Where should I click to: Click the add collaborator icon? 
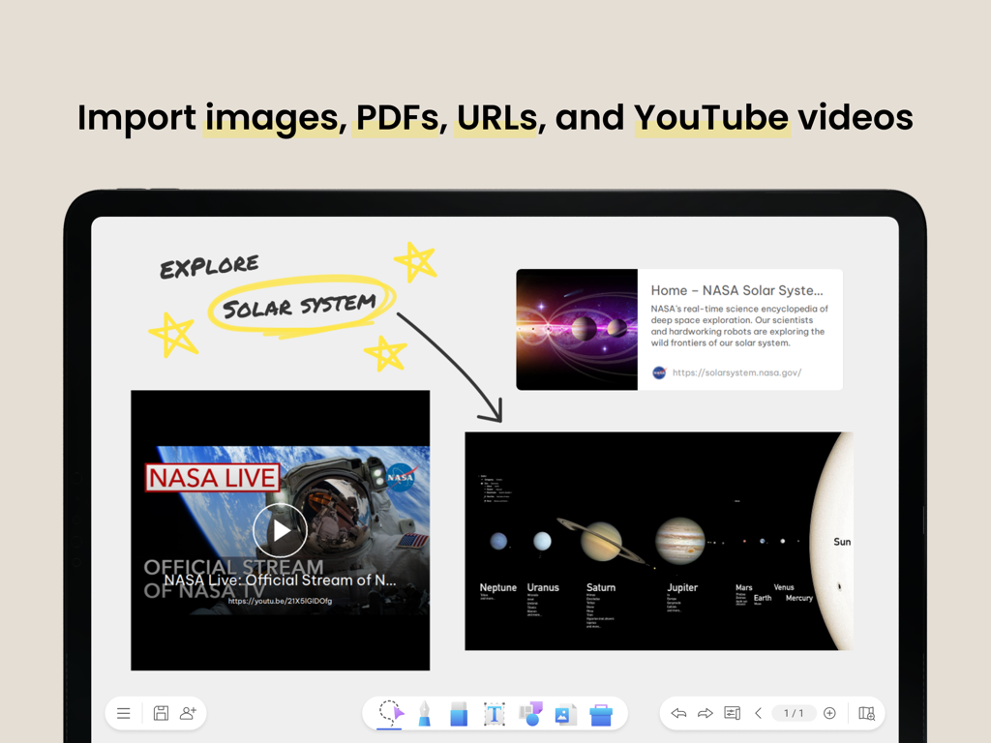click(x=188, y=713)
